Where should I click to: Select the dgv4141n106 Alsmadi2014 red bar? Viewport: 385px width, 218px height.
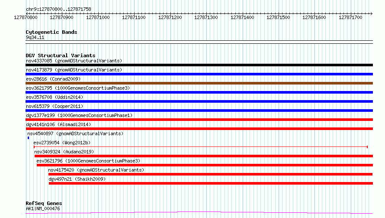pos(199,129)
